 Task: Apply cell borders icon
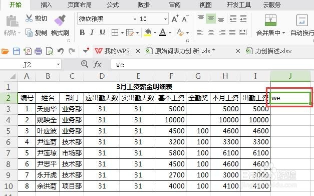click(x=115, y=33)
